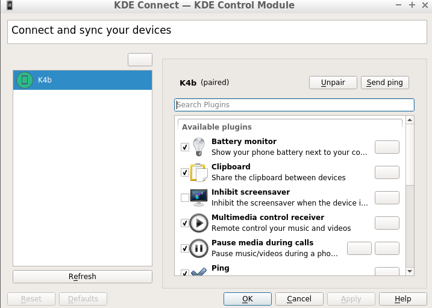Close the KDE Connect window
Screen dimensions: 432x308
[x=425, y=5]
